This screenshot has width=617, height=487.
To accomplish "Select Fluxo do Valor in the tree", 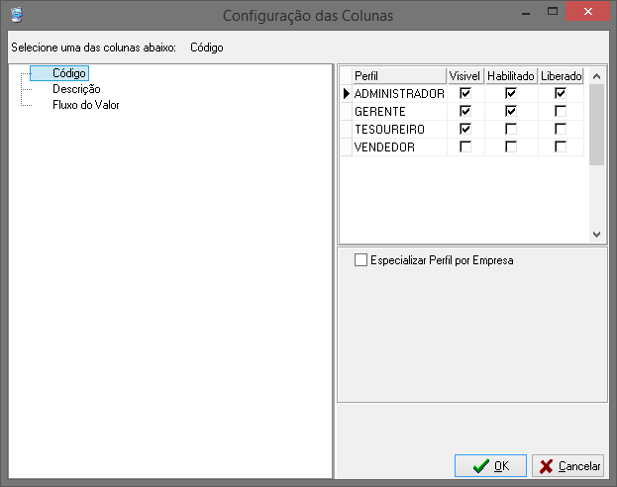I will pos(86,105).
